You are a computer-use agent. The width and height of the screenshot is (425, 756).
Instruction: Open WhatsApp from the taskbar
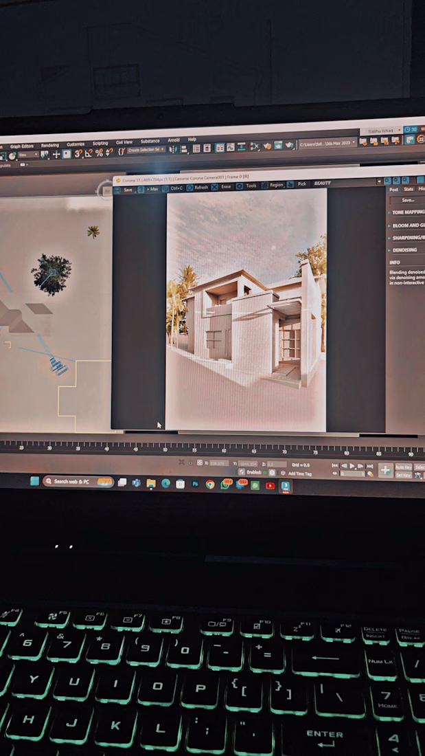tap(225, 485)
